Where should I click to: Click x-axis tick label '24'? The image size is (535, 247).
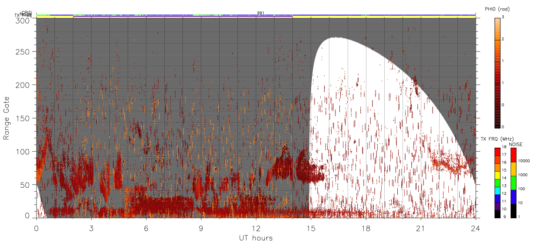click(x=475, y=228)
